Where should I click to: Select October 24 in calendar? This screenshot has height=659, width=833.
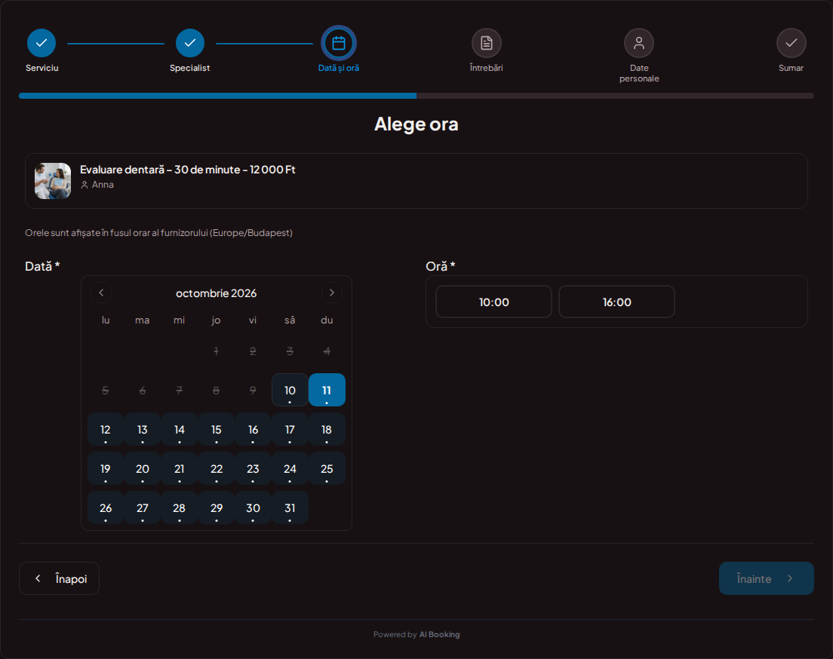coord(290,469)
